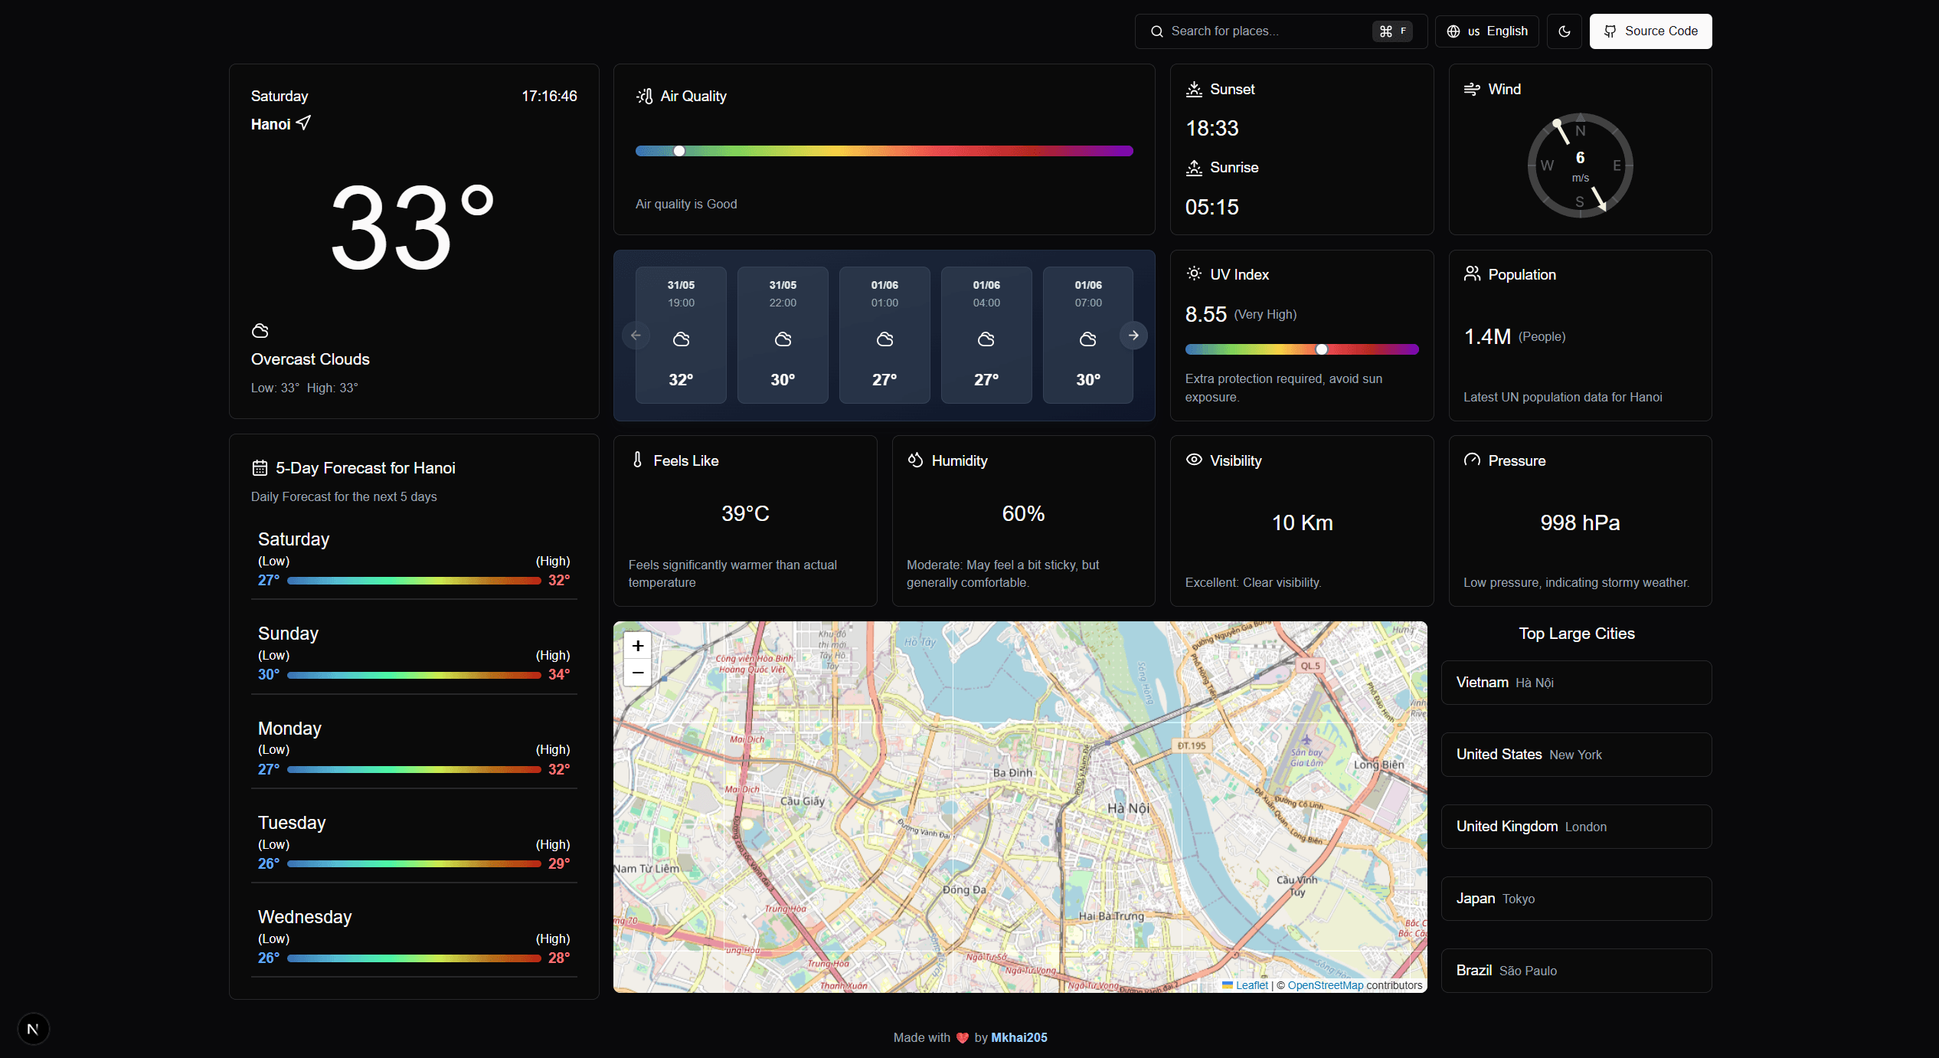Click the Visibility eye icon
This screenshot has height=1058, width=1939.
click(x=1193, y=460)
